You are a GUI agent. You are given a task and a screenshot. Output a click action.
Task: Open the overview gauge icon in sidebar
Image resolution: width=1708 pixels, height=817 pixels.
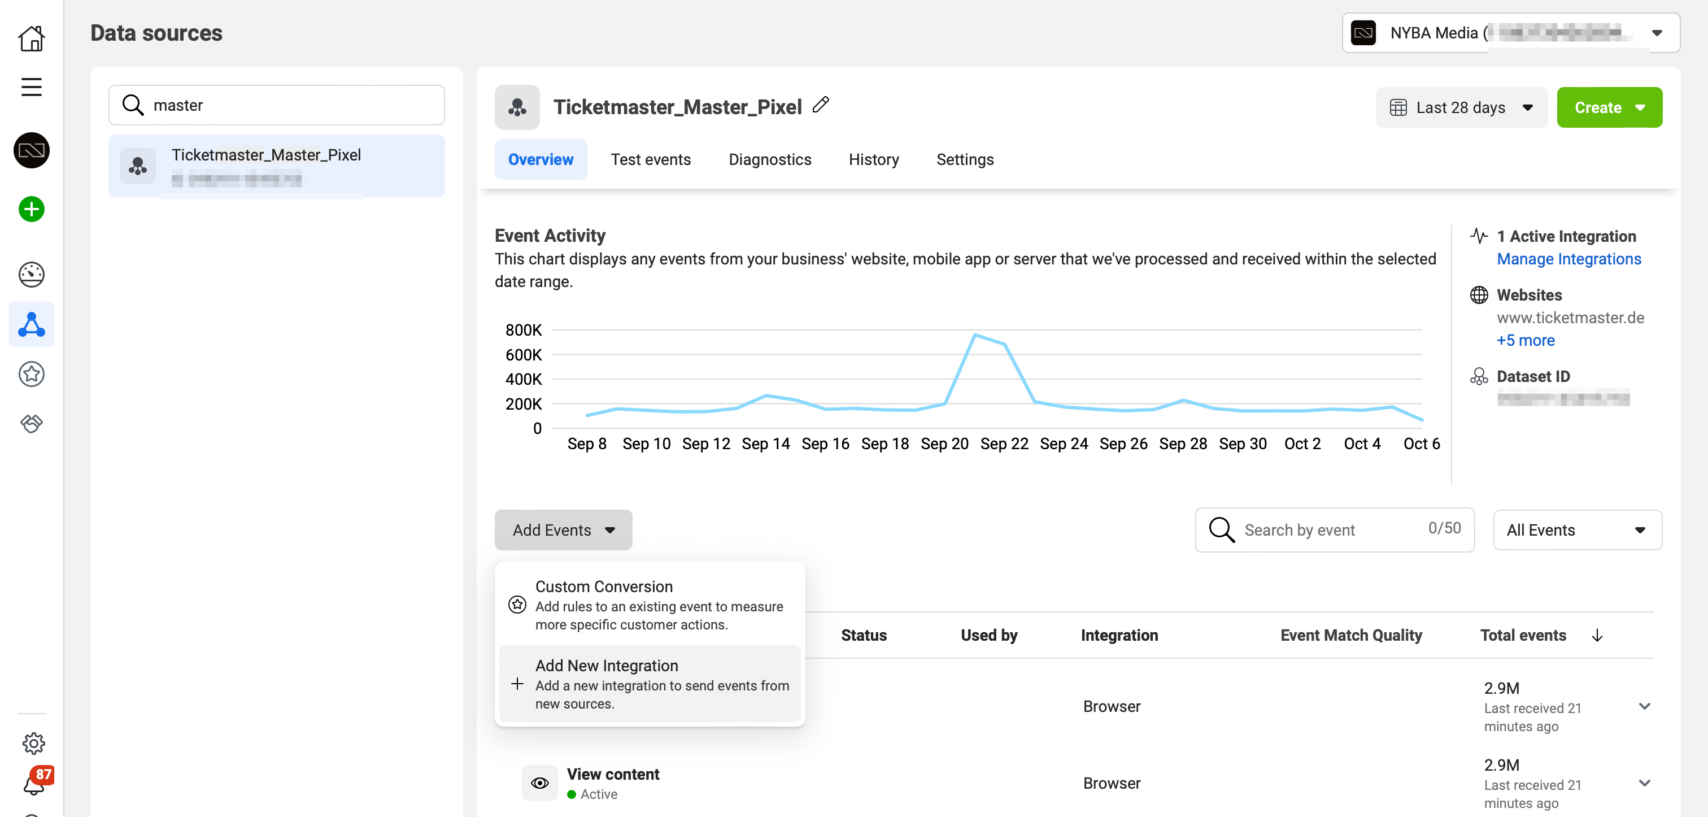click(x=31, y=274)
